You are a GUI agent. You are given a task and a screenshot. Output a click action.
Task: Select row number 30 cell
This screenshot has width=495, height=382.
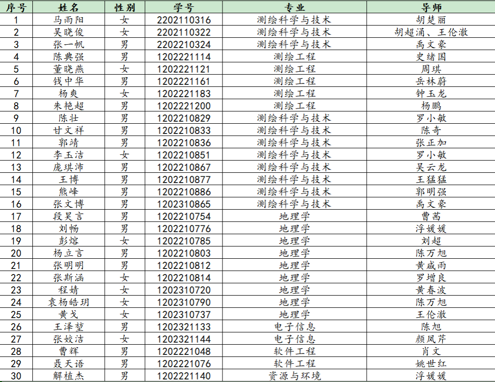coord(16,376)
